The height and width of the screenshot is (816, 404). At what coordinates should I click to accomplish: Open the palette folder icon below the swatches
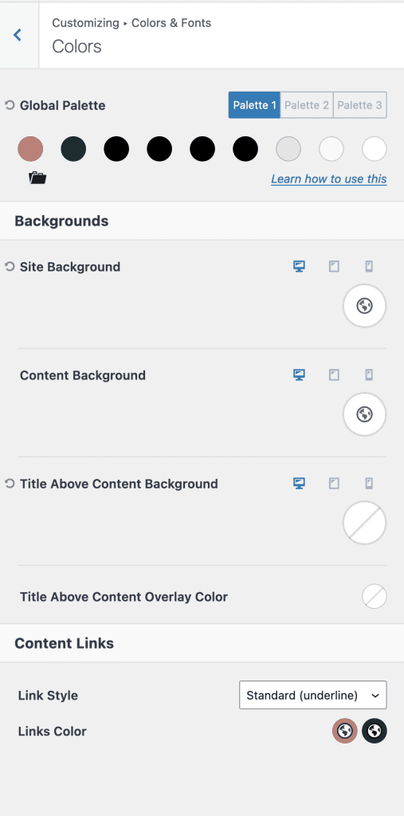(x=37, y=178)
